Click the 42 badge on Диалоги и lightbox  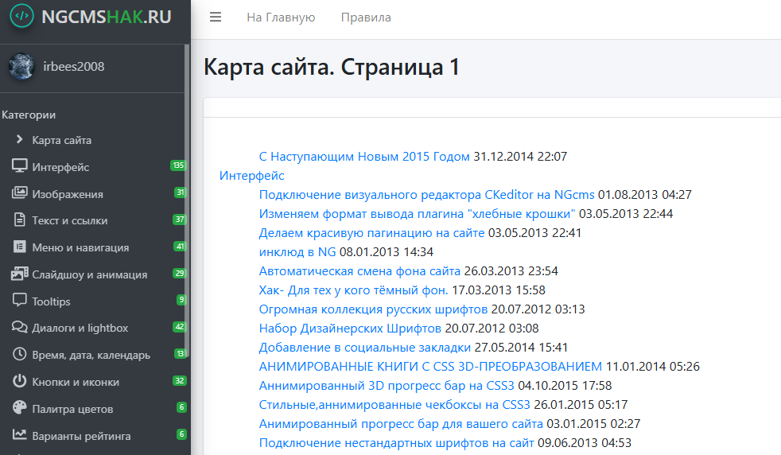tap(179, 326)
